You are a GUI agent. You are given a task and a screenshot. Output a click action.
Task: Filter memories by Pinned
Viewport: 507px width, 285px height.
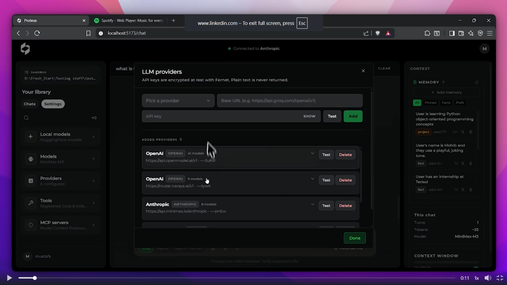[x=430, y=103]
